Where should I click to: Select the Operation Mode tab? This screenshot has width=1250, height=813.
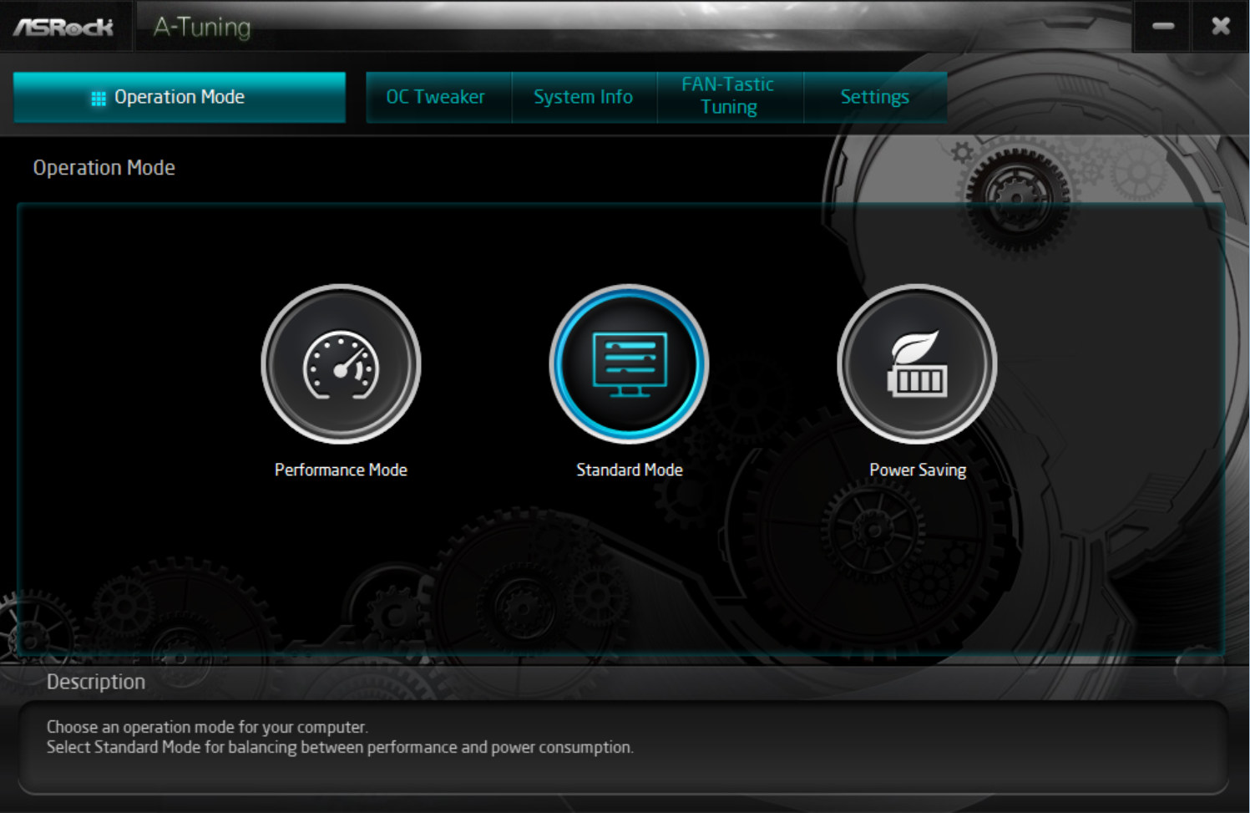pos(180,97)
